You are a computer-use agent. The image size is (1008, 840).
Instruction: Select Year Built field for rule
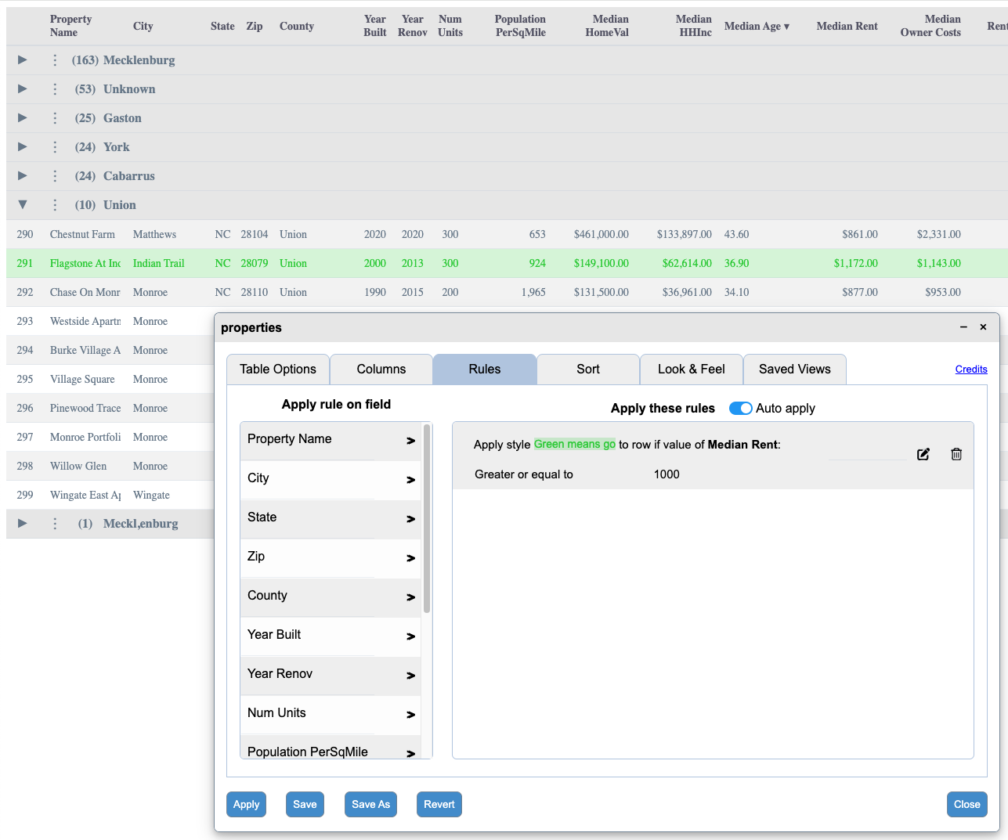coord(330,636)
